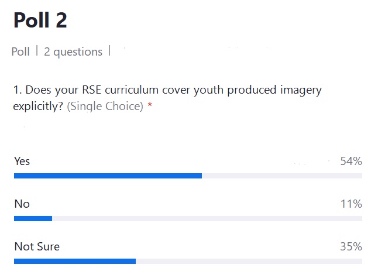This screenshot has width=378, height=275.
Task: Click the divider between "Poll" and "2 questions"
Action: 37,50
